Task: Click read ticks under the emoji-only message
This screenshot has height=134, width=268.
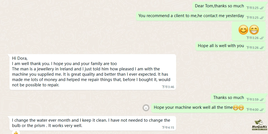Action: click(x=262, y=38)
